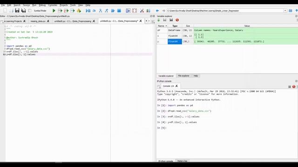This screenshot has height=167, width=298.
Task: Run the selection or current line
Action: [73, 11]
